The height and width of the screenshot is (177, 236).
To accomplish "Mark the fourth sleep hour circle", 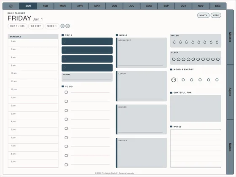I will (188, 59).
